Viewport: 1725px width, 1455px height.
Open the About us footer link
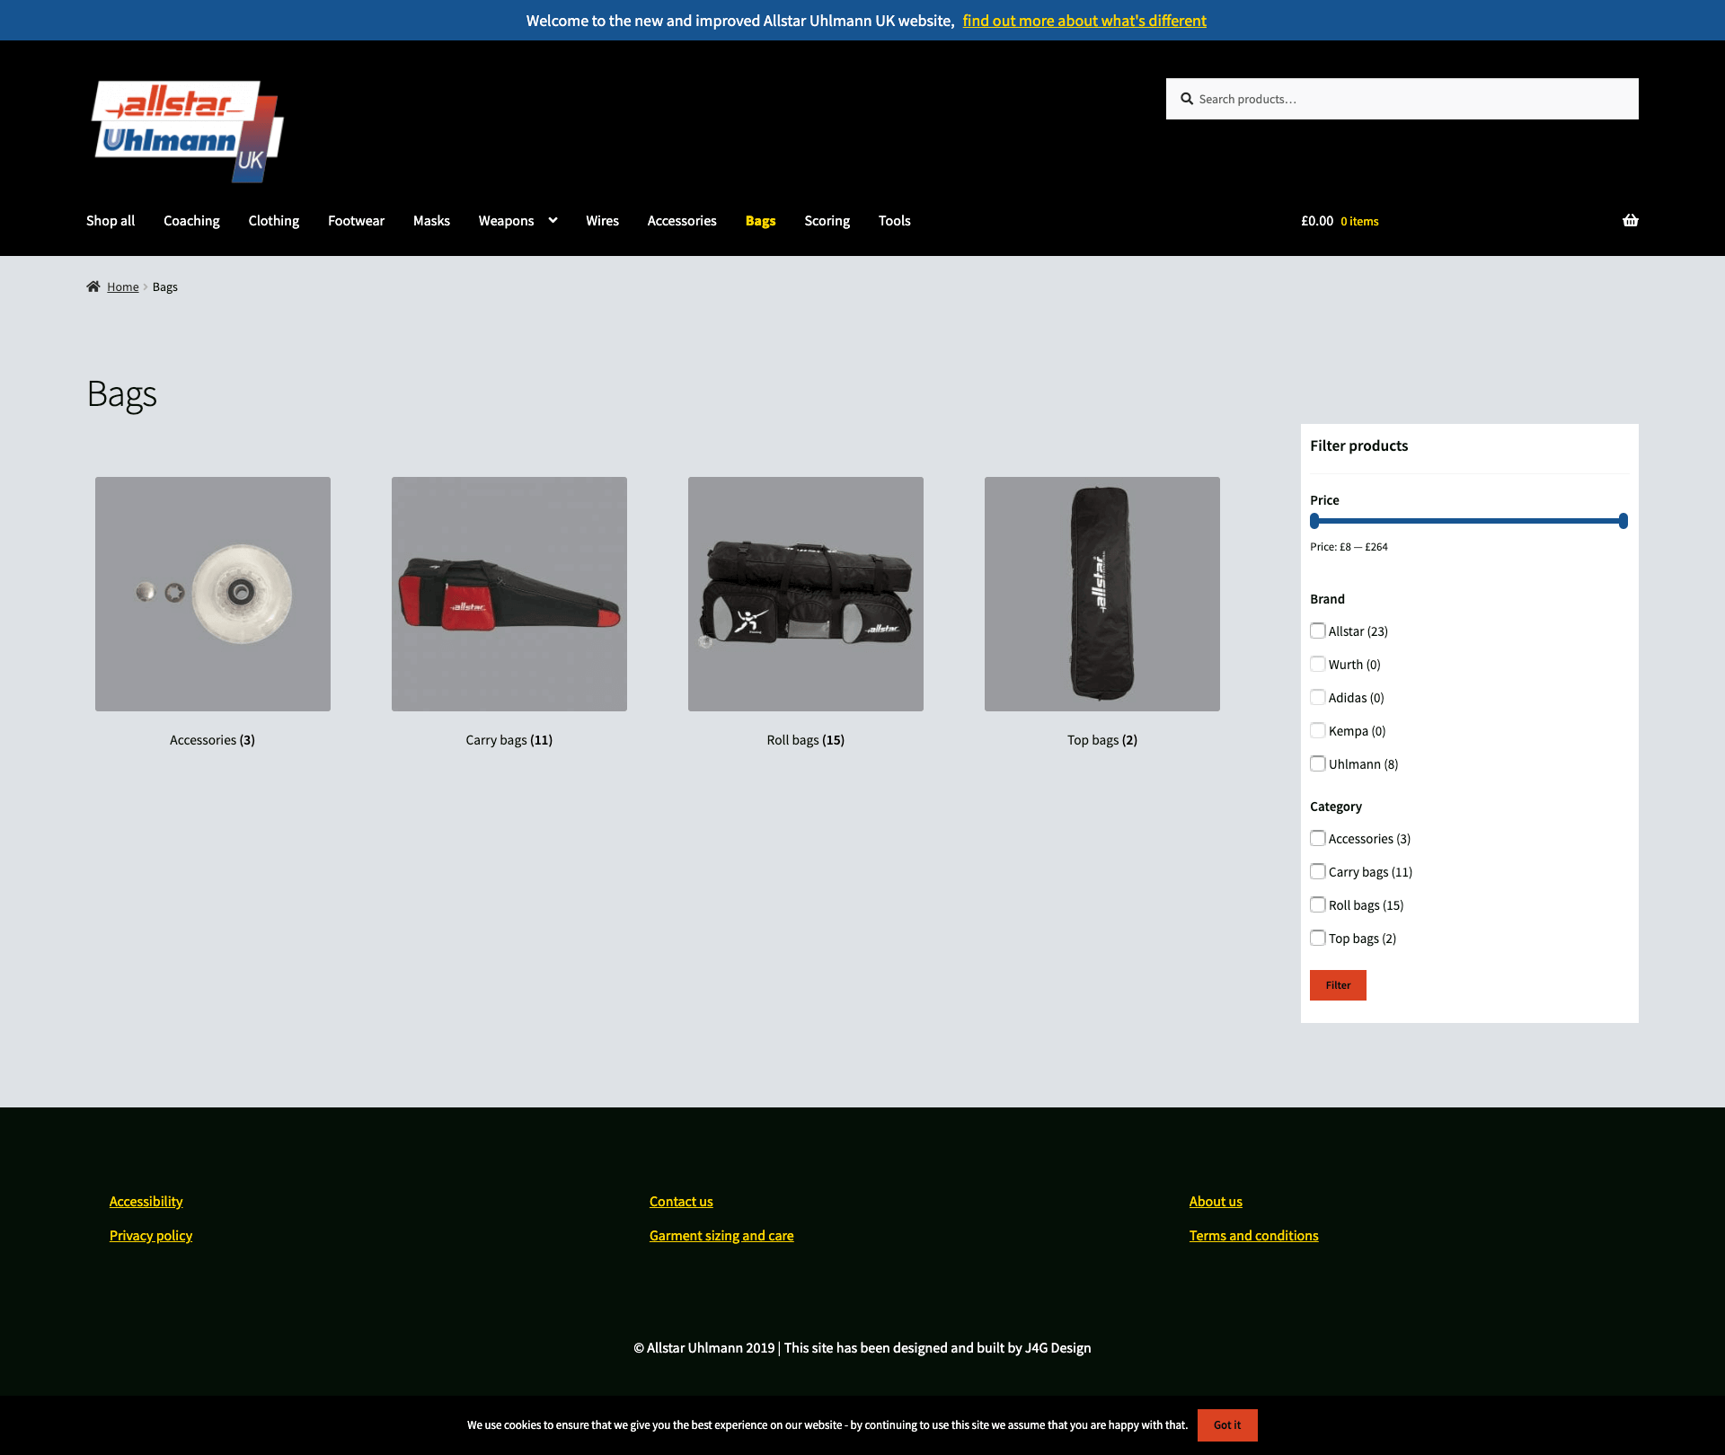[1216, 1202]
